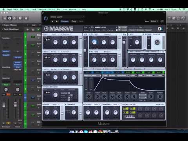Viewport: 188px width, 141px height.
Task: Load the next plug-in setting with right arrow
Action: (x=57, y=21)
